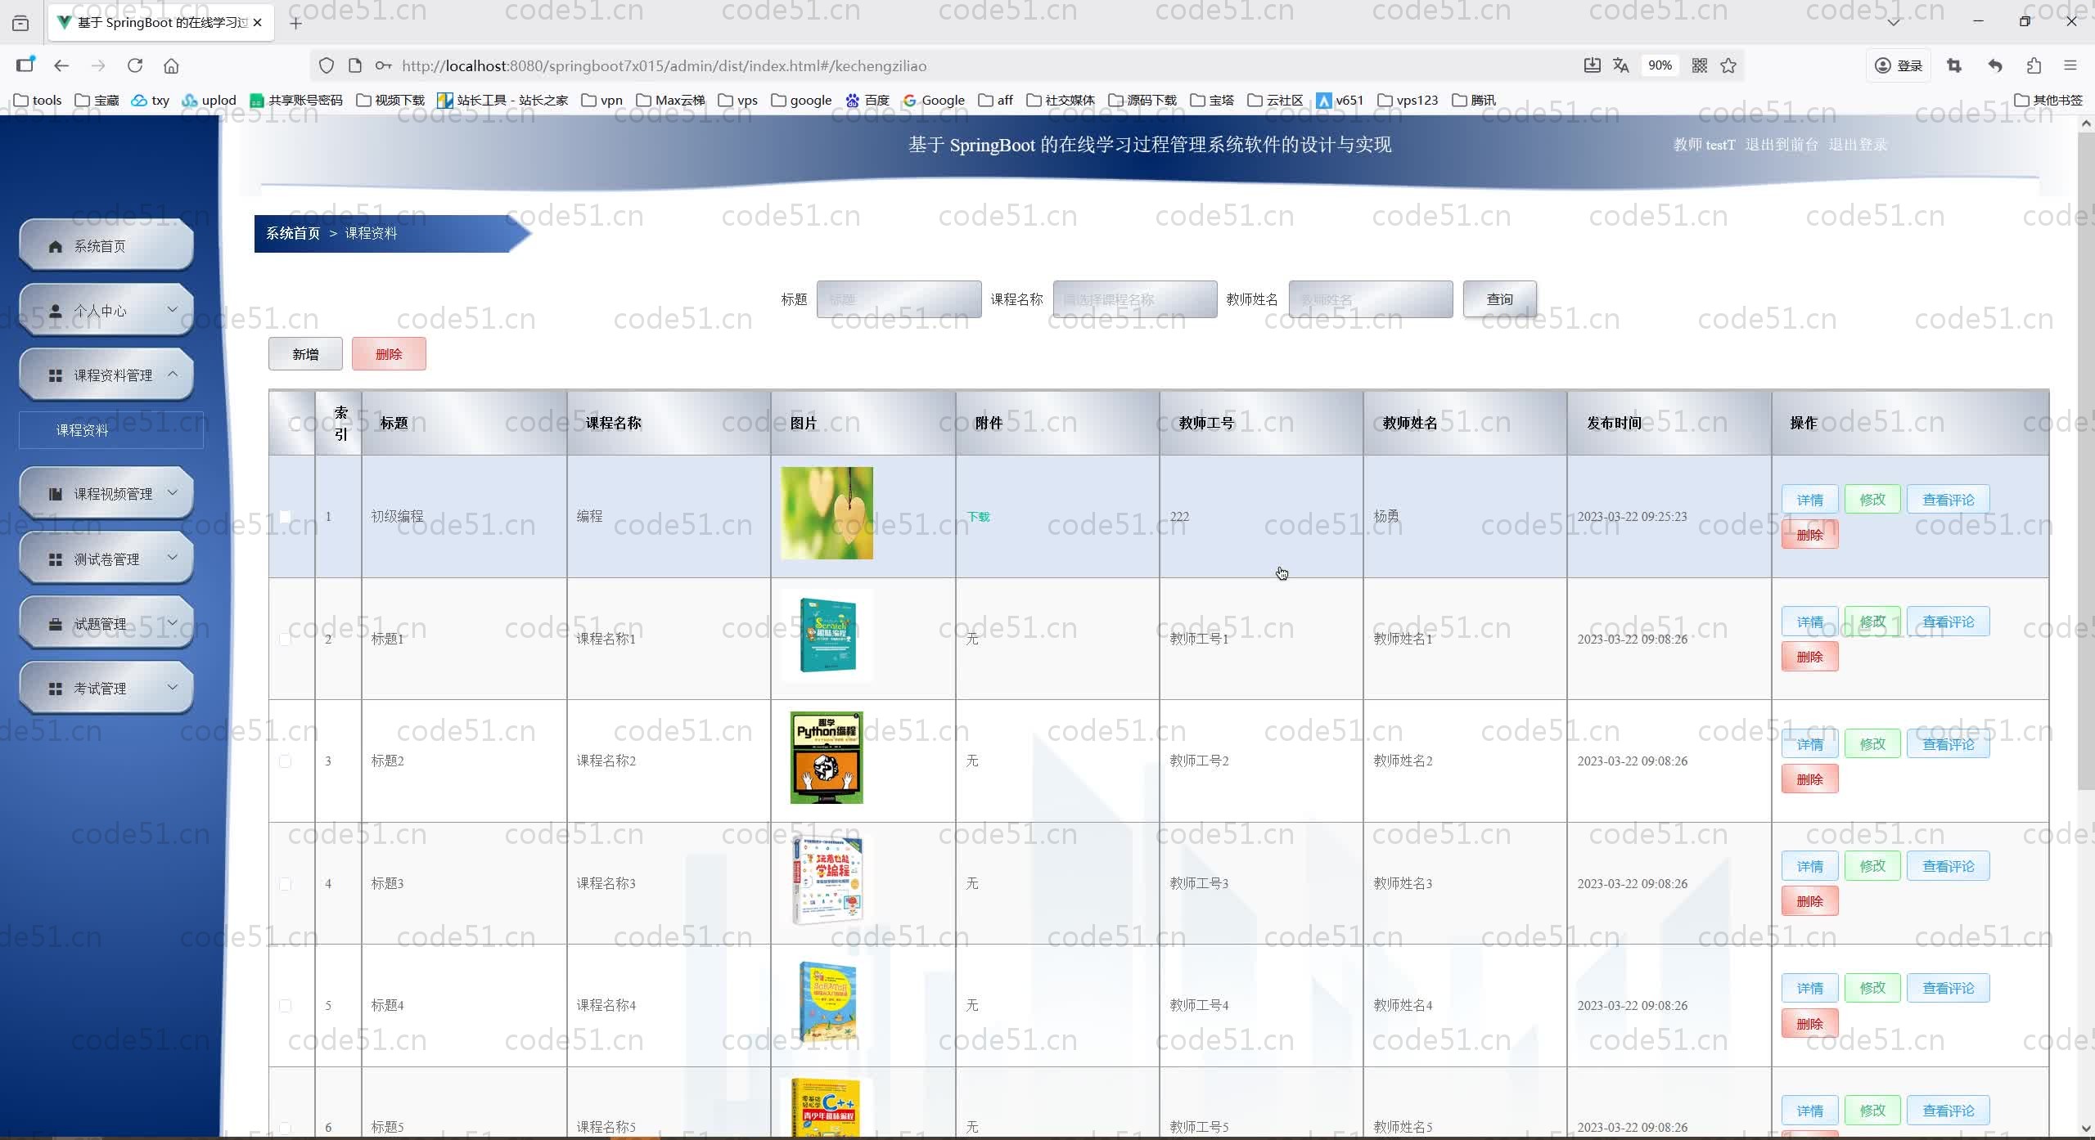Click 下载 attachment link in row 1
This screenshot has height=1140, width=2095.
pyautogui.click(x=978, y=517)
